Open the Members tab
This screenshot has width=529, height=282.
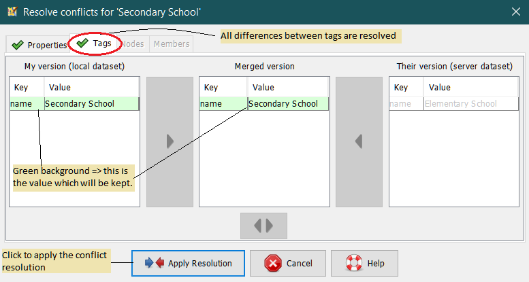(172, 44)
